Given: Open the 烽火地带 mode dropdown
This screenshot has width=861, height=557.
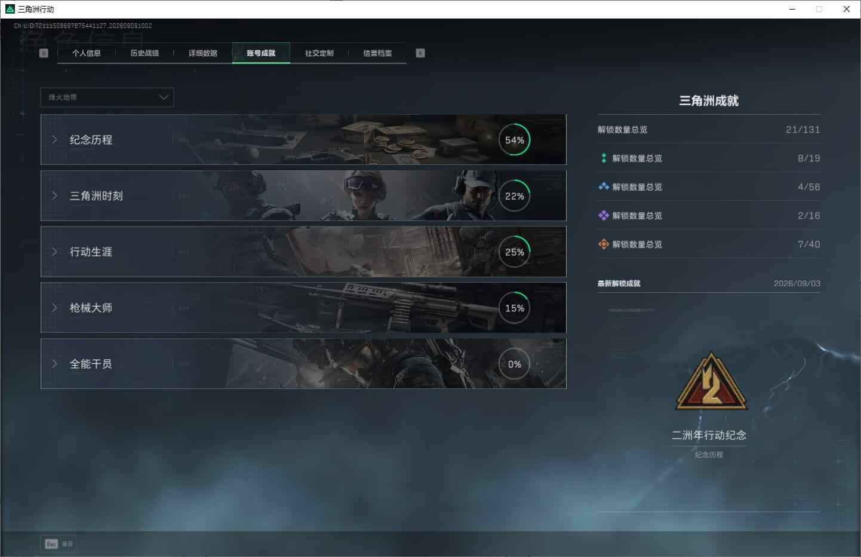Looking at the screenshot, I should [x=107, y=97].
